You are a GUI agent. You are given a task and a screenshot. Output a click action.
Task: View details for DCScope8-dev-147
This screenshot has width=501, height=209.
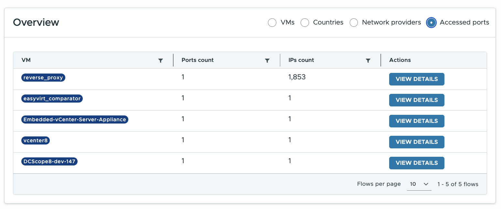417,163
